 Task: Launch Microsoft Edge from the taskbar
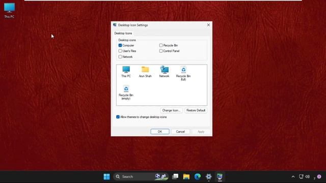pyautogui.click(x=198, y=176)
